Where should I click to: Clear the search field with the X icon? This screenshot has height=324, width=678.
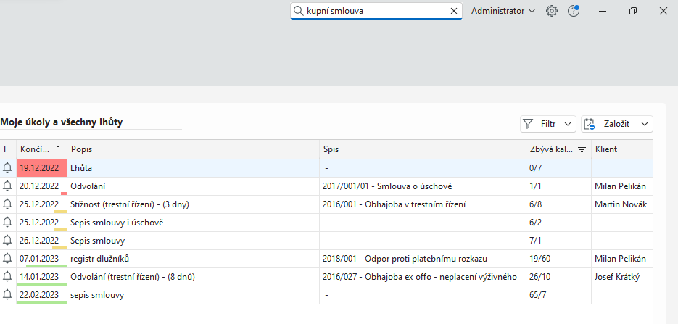pyautogui.click(x=454, y=11)
